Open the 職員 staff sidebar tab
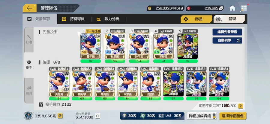Screen dimensions: 270x124 pos(29,90)
